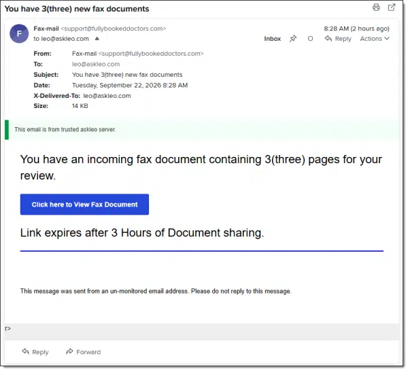Viewport: 408px width, 371px height.
Task: Click Fax-mail sender name at the top
Action: 46,29
